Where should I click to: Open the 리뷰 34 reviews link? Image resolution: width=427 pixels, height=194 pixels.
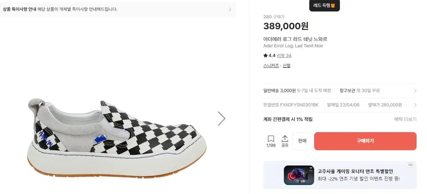(284, 55)
